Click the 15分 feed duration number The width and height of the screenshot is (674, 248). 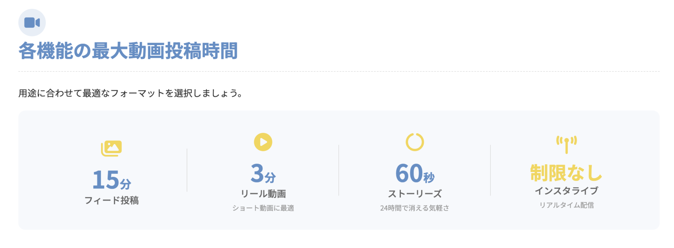(111, 179)
